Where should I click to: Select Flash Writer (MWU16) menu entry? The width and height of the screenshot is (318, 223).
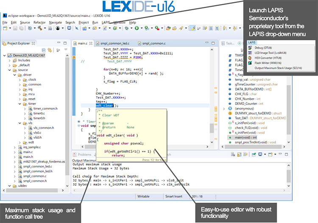[268, 63]
